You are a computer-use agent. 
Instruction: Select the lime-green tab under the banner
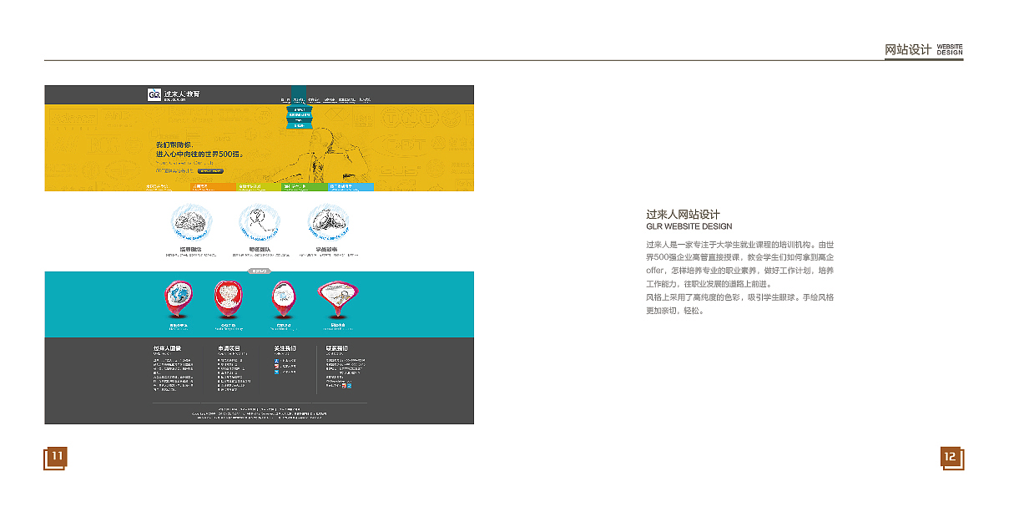259,187
